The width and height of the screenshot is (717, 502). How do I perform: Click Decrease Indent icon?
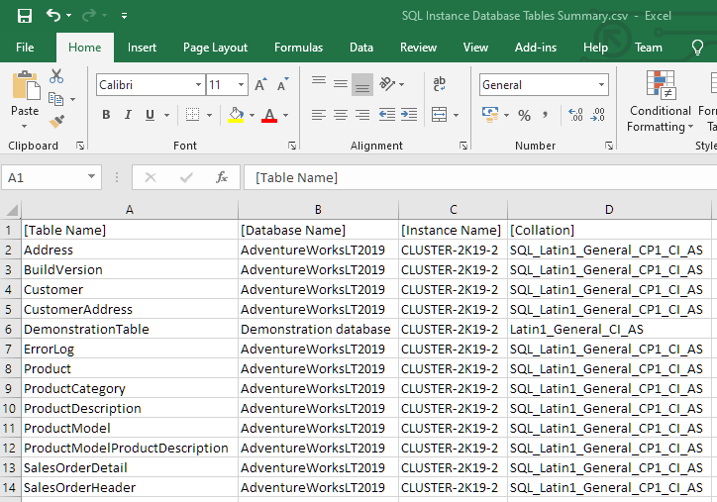click(387, 115)
